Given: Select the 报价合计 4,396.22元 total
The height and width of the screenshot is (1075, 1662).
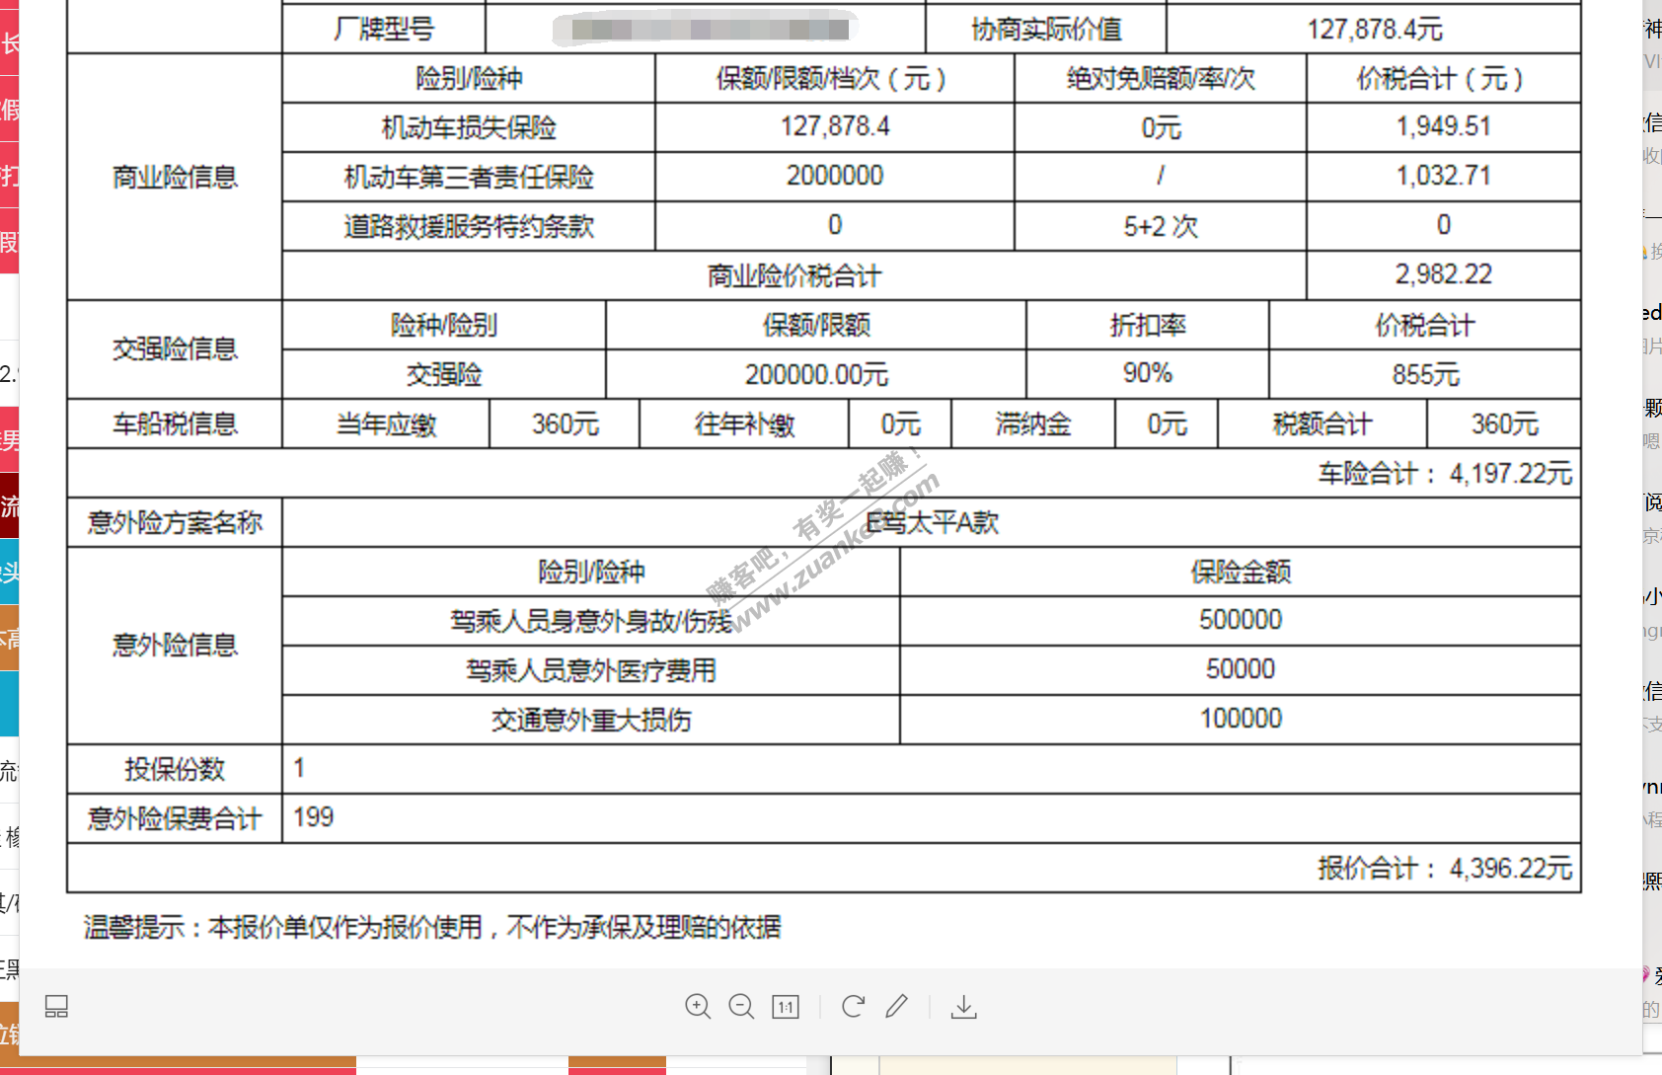Looking at the screenshot, I should (1445, 868).
